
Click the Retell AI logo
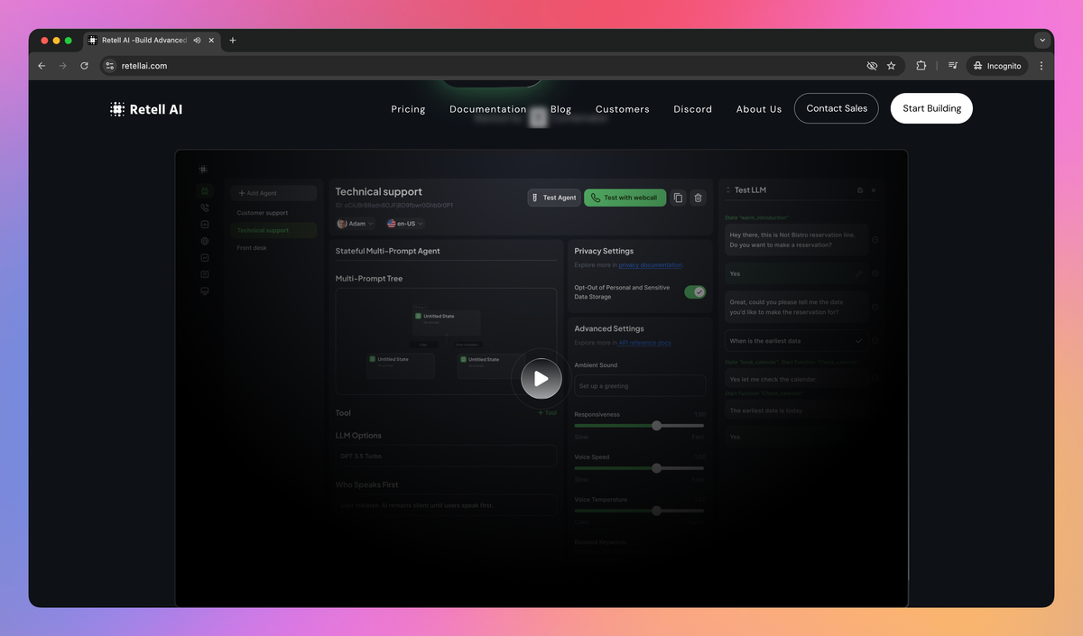145,109
